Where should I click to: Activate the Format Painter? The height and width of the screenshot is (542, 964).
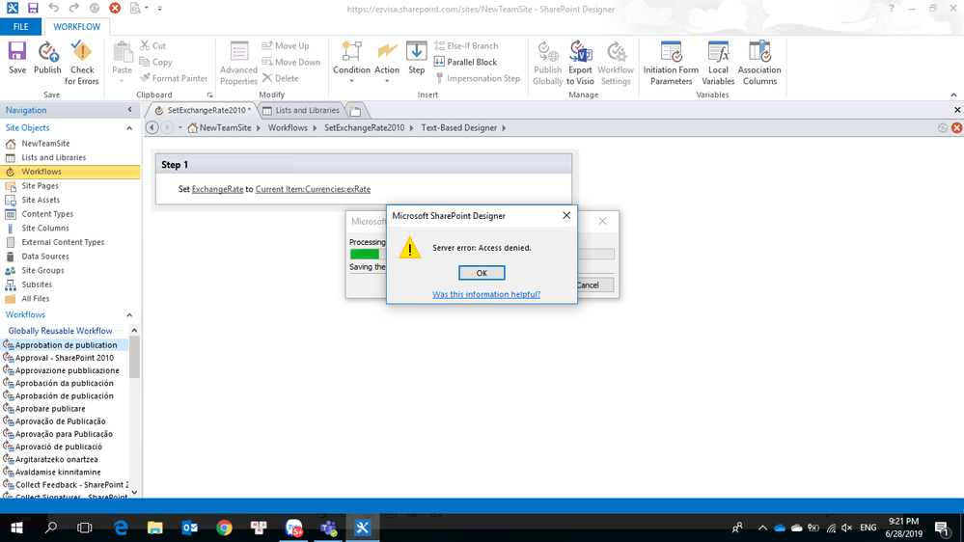(174, 78)
